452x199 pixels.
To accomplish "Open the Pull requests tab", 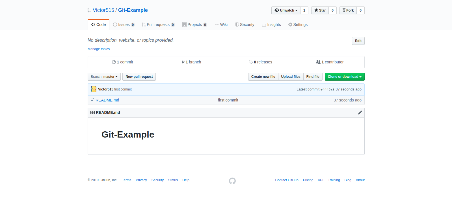I will pyautogui.click(x=158, y=25).
